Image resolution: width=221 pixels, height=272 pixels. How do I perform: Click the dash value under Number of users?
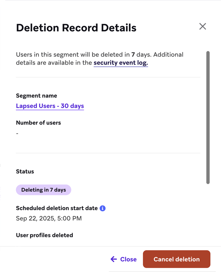[17, 133]
